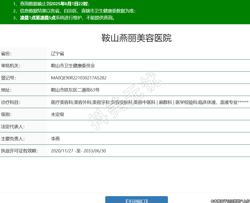The width and height of the screenshot is (250, 203).
Task: Click the 登记号 field label
Action: point(8,78)
